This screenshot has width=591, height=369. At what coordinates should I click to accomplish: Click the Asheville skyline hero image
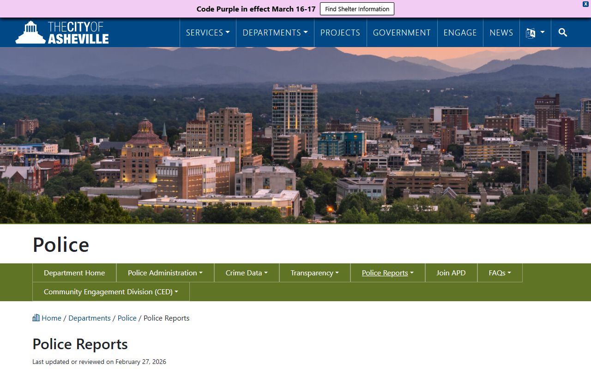(x=295, y=135)
